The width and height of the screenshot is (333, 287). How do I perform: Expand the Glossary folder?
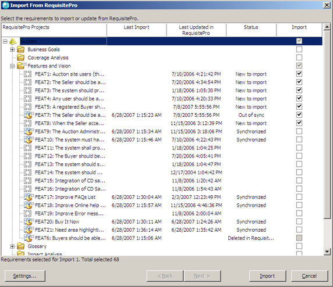[x=13, y=246]
